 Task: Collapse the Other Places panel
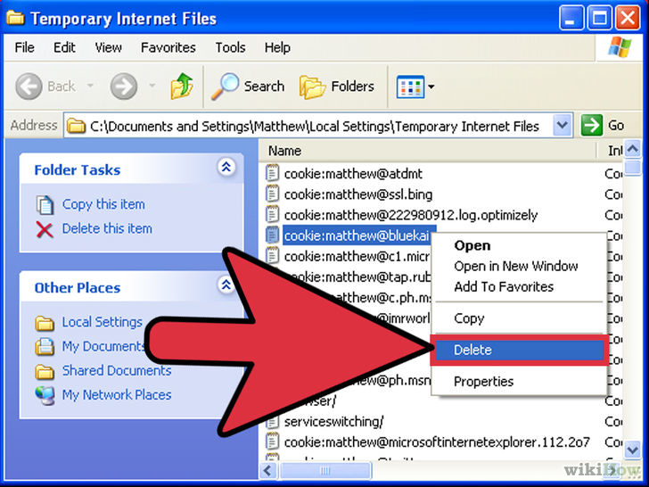pos(226,285)
